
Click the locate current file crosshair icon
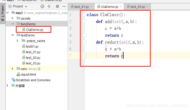[42, 6]
